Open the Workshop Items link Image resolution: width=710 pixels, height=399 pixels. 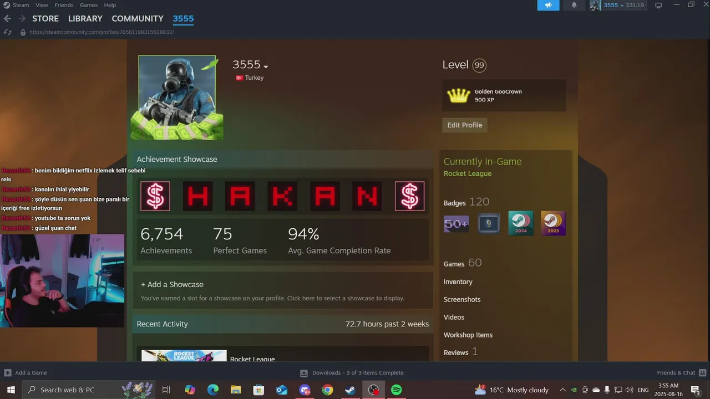pos(468,335)
